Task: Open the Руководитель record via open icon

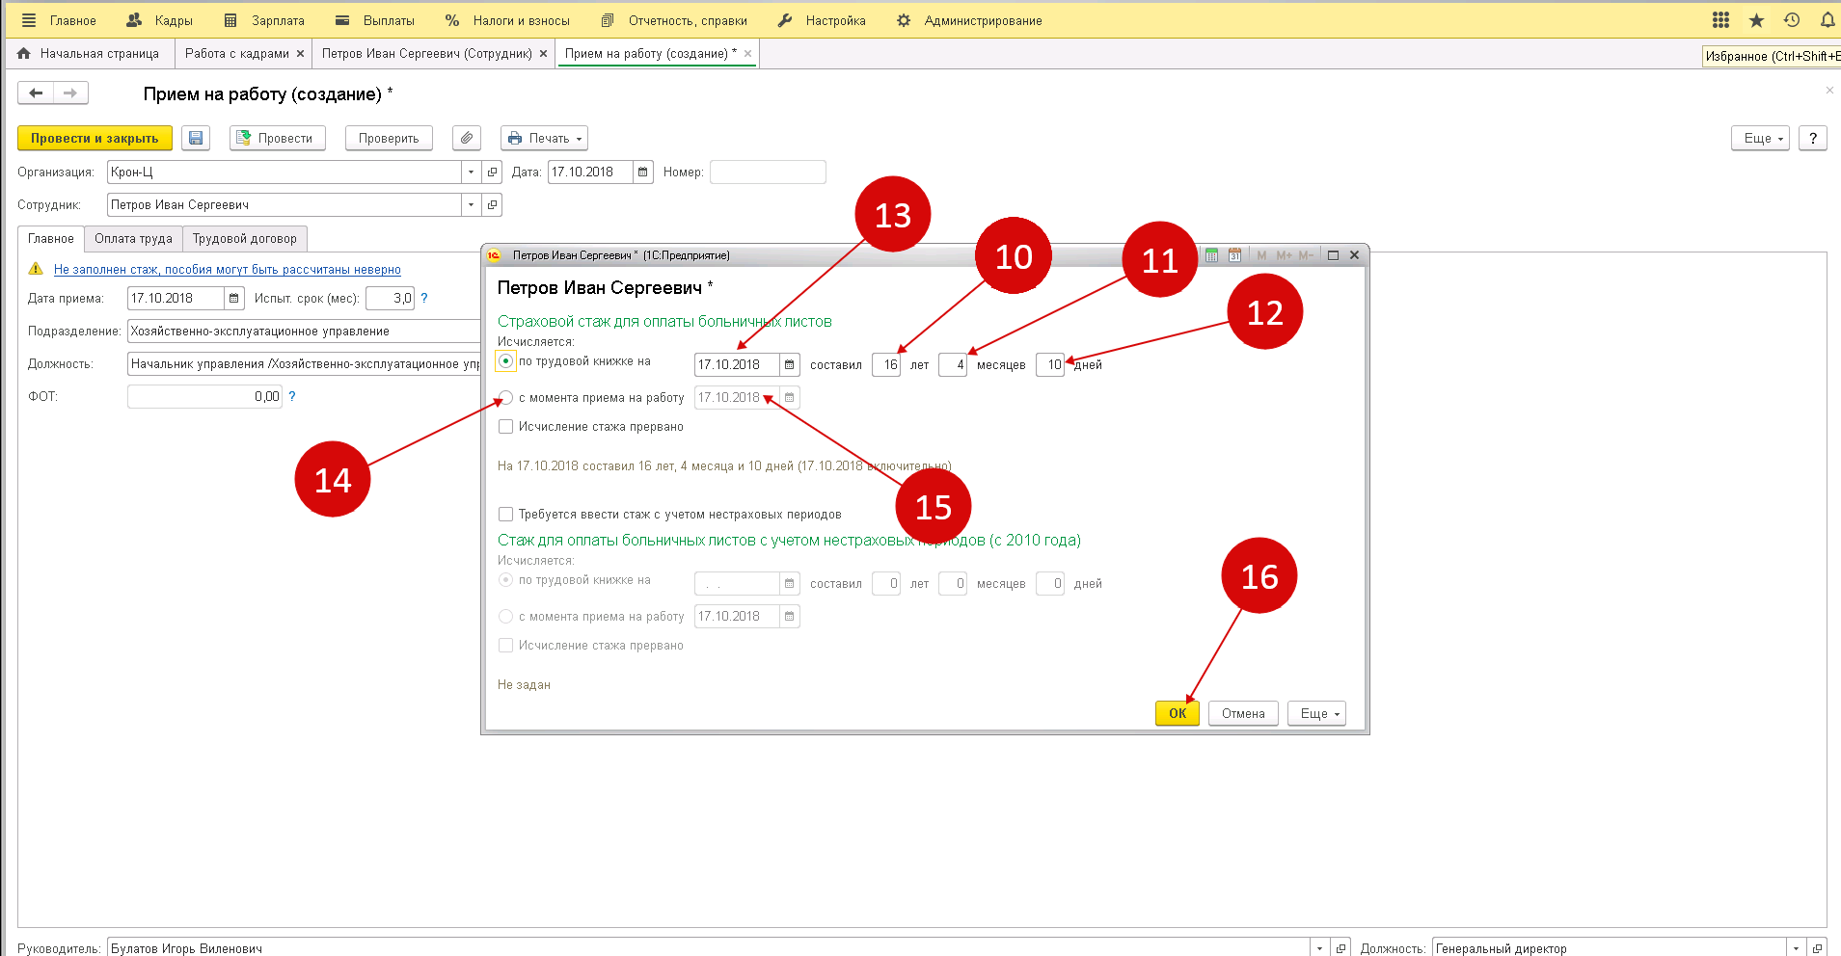Action: 1340,948
